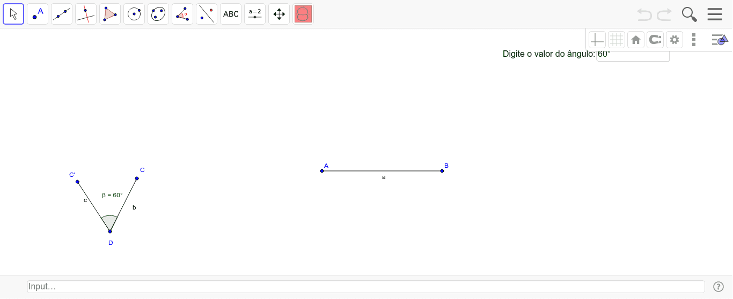This screenshot has width=733, height=299.
Task: Click segment label b
Action: pyautogui.click(x=134, y=207)
